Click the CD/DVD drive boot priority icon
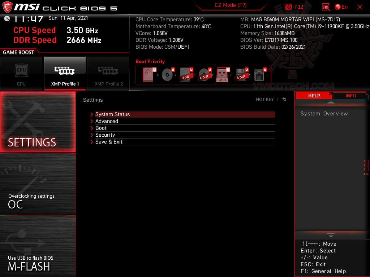The image size is (370, 277). click(166, 74)
